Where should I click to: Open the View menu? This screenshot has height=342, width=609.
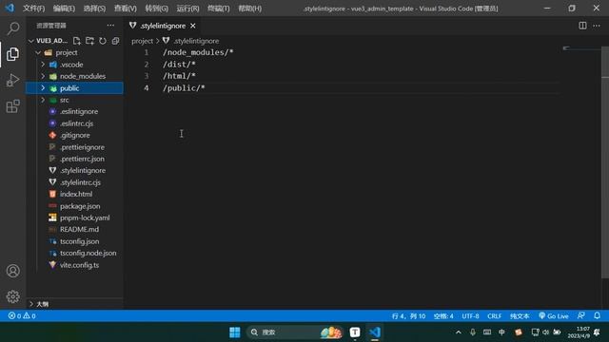pyautogui.click(x=126, y=9)
